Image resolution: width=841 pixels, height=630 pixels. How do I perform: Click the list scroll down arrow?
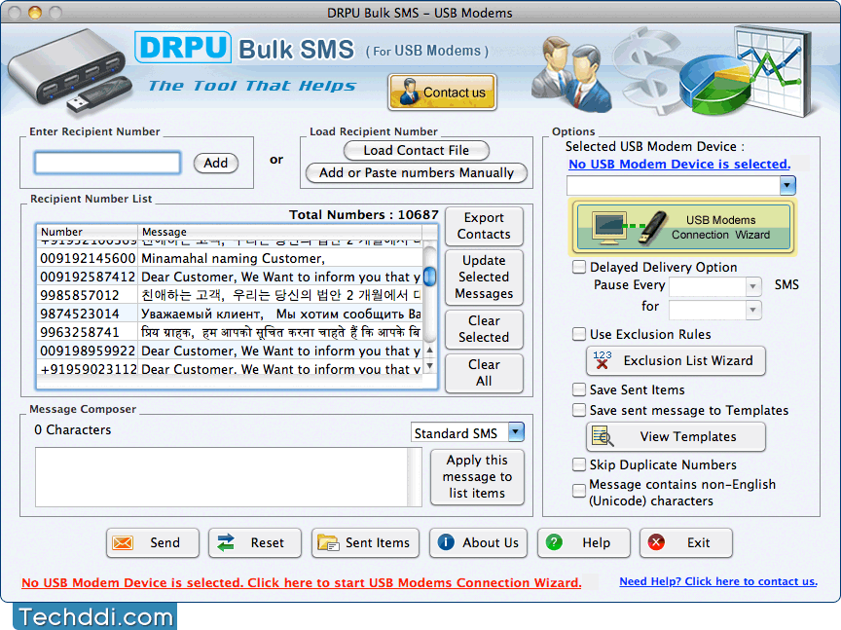click(x=429, y=366)
